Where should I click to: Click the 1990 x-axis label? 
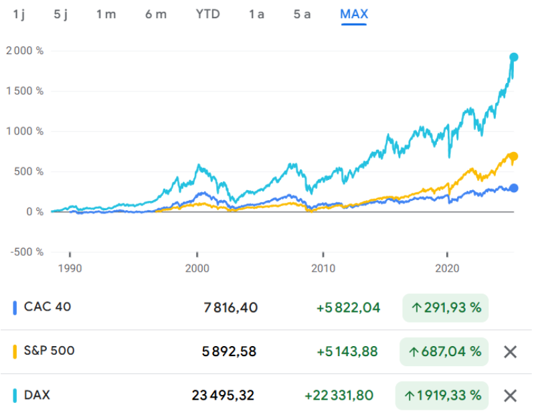pyautogui.click(x=70, y=268)
